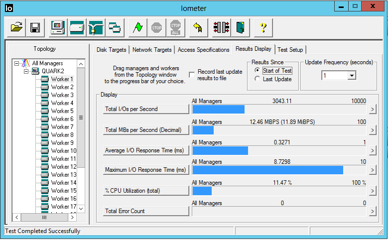Select Worker 7 in topology tree

[x=62, y=127]
